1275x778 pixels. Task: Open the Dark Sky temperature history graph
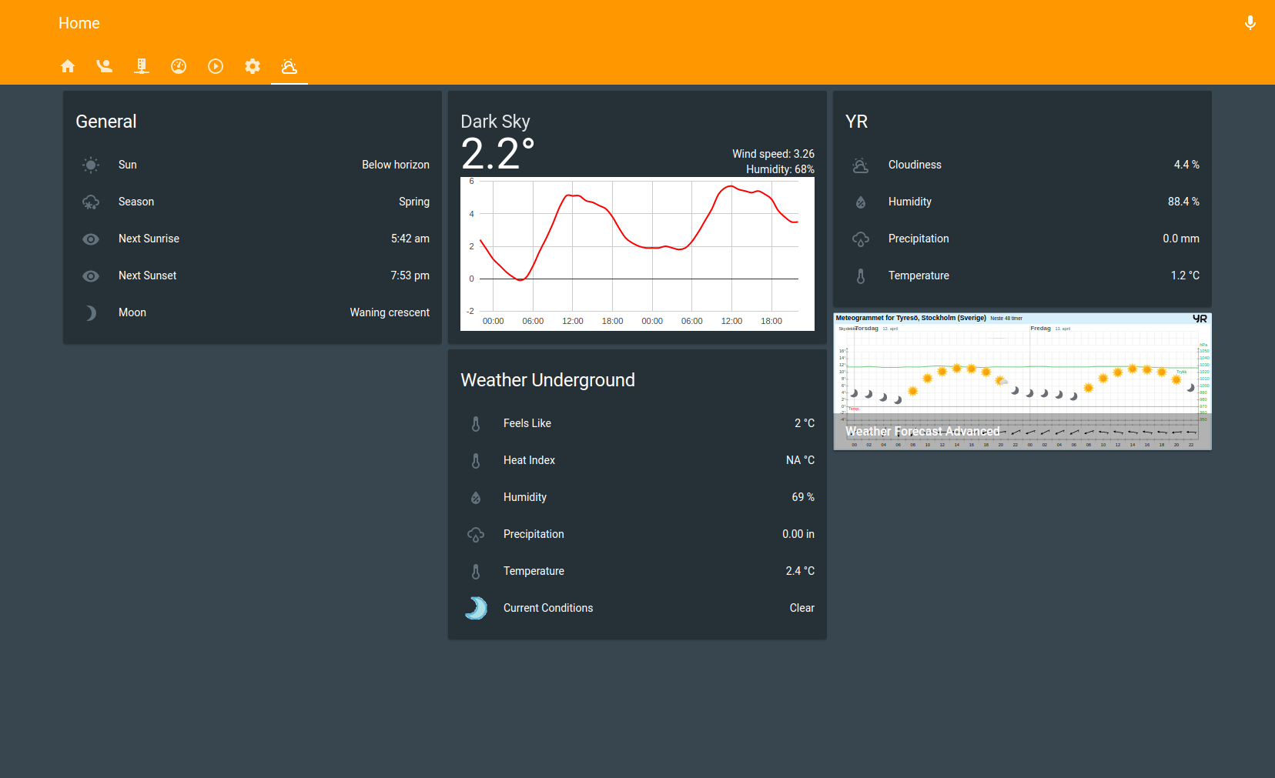pyautogui.click(x=637, y=254)
